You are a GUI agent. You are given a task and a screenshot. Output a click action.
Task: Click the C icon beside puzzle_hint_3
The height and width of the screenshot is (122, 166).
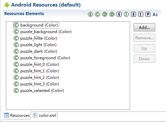tap(16, 84)
